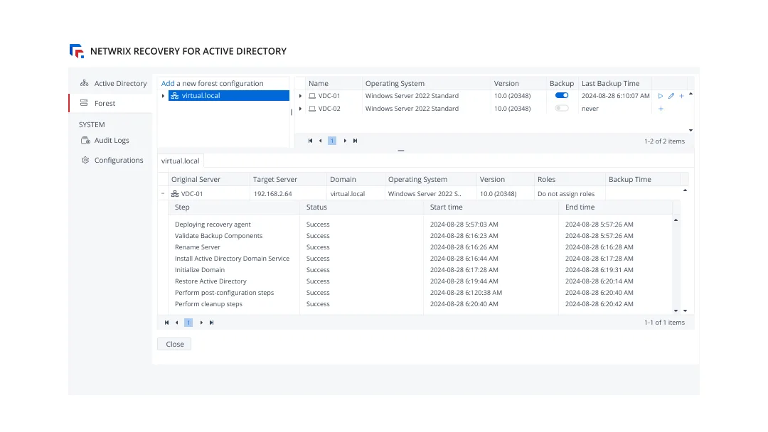Screen dimensions: 768x432
Task: Expand the virtual.local tree node arrow
Action: coord(163,96)
